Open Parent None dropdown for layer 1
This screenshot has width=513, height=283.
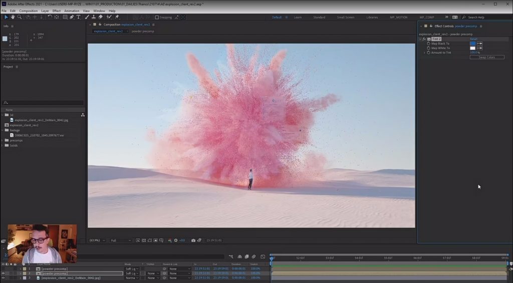tap(180, 269)
